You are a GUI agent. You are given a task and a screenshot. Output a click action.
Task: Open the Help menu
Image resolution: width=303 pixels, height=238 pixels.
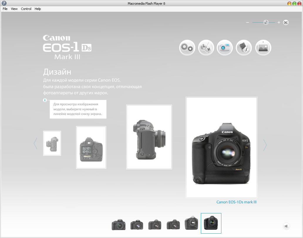click(38, 9)
